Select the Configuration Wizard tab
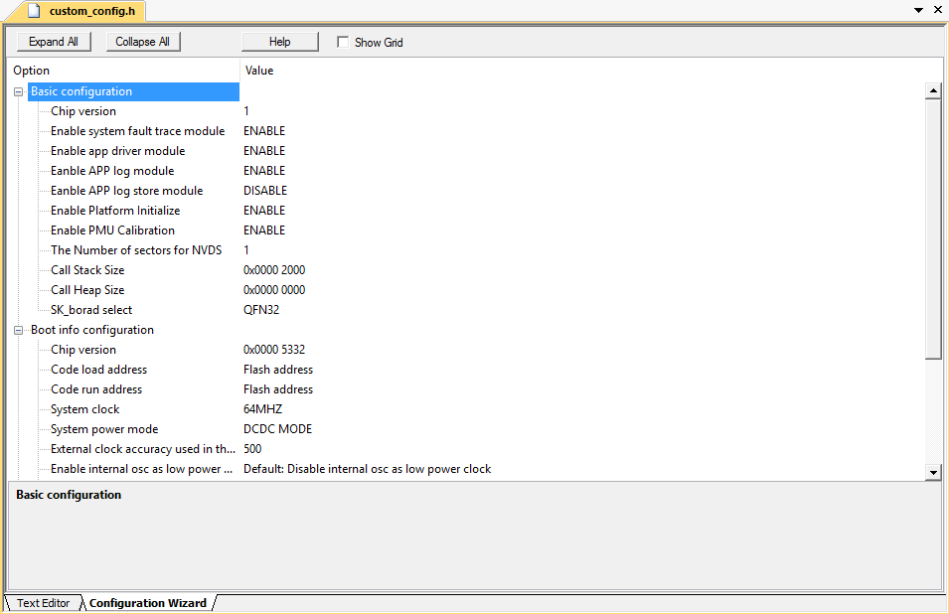 (147, 603)
